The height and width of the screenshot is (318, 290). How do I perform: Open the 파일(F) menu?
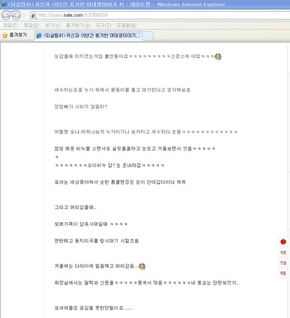(x=11, y=25)
